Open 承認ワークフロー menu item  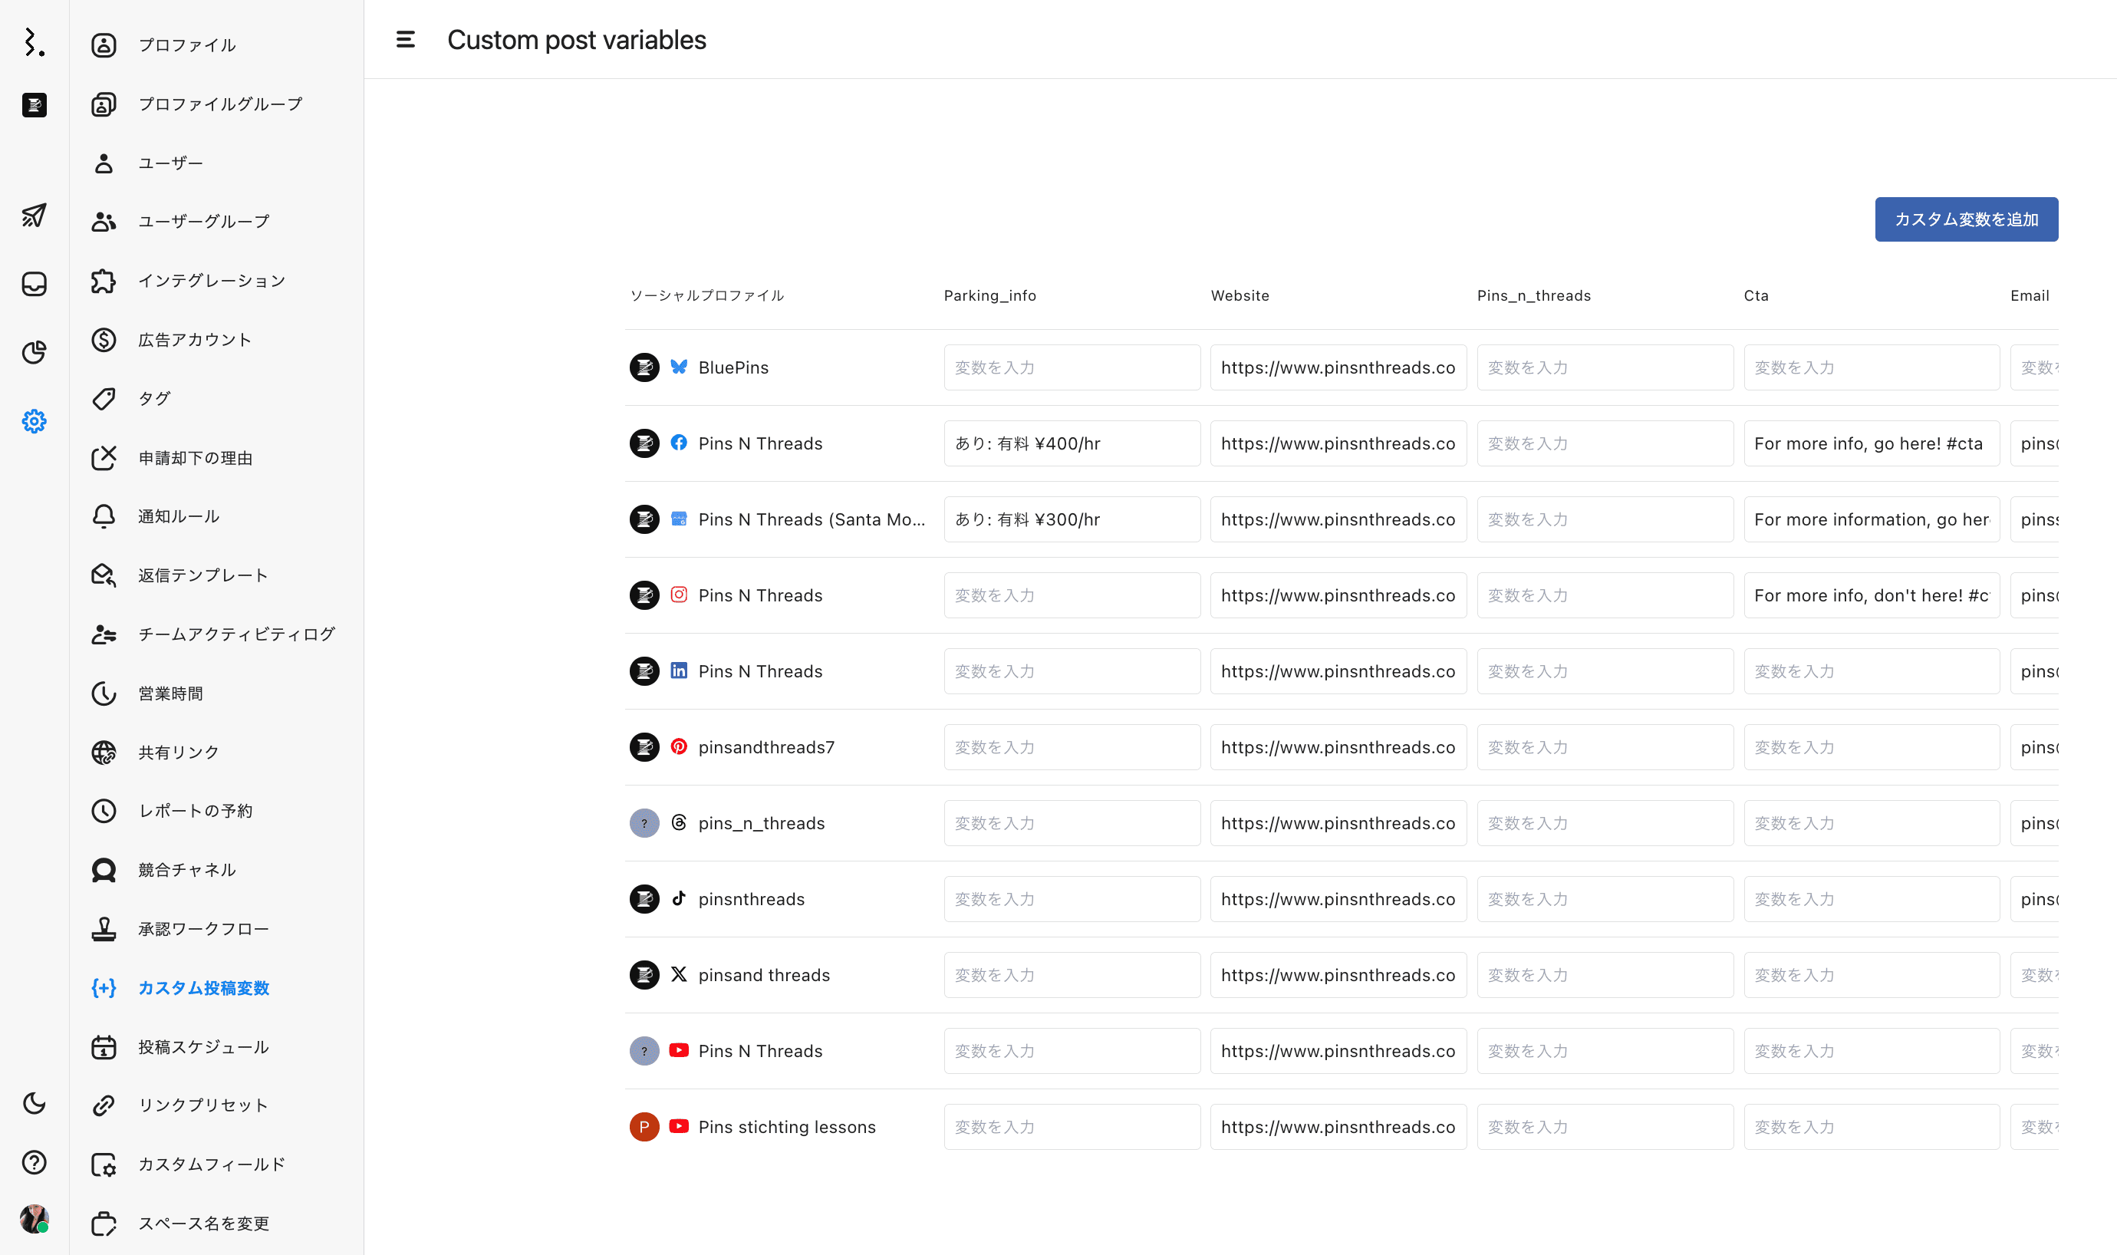(203, 928)
